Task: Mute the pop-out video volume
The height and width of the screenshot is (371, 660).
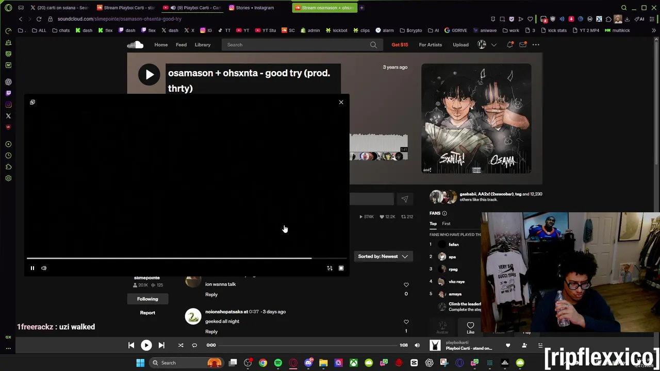Action: tap(44, 268)
